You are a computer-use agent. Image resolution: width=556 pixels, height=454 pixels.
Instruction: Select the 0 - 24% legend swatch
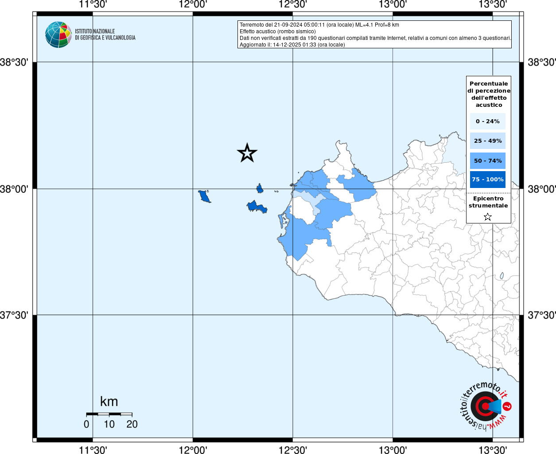(488, 121)
